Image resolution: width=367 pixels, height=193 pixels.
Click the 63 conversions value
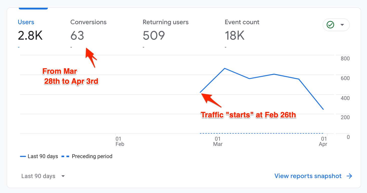(77, 36)
